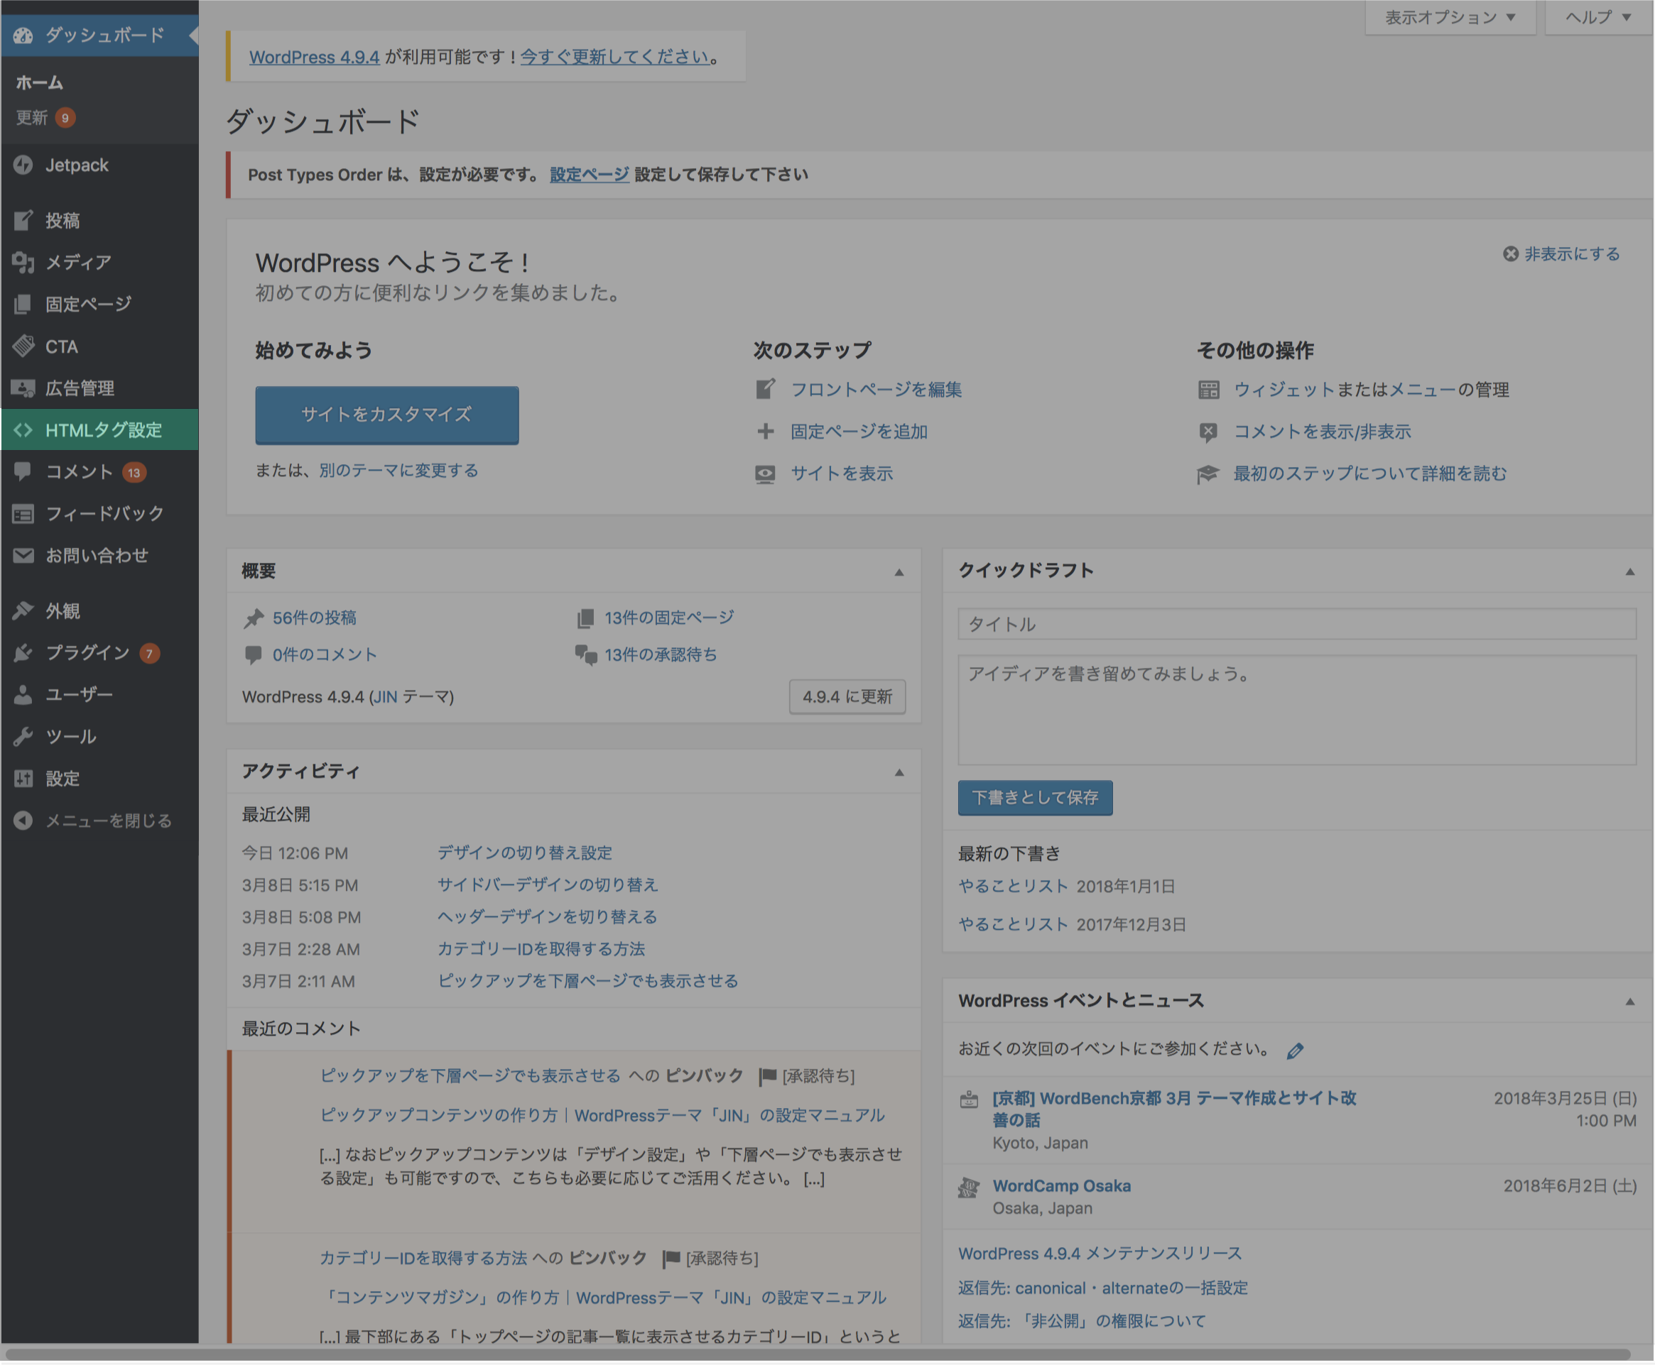This screenshot has width=1655, height=1365.
Task: Open the 表示オプション dropdown
Action: (x=1451, y=17)
